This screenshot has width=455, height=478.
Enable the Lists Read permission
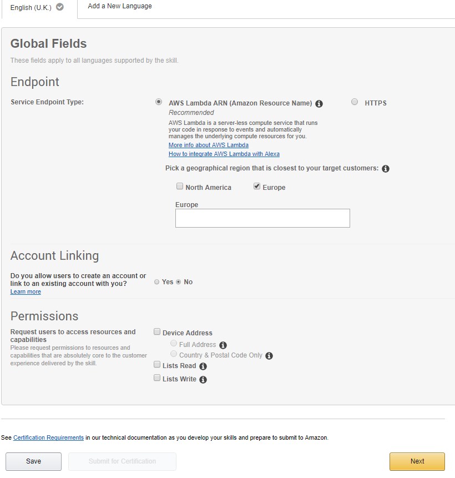[157, 364]
